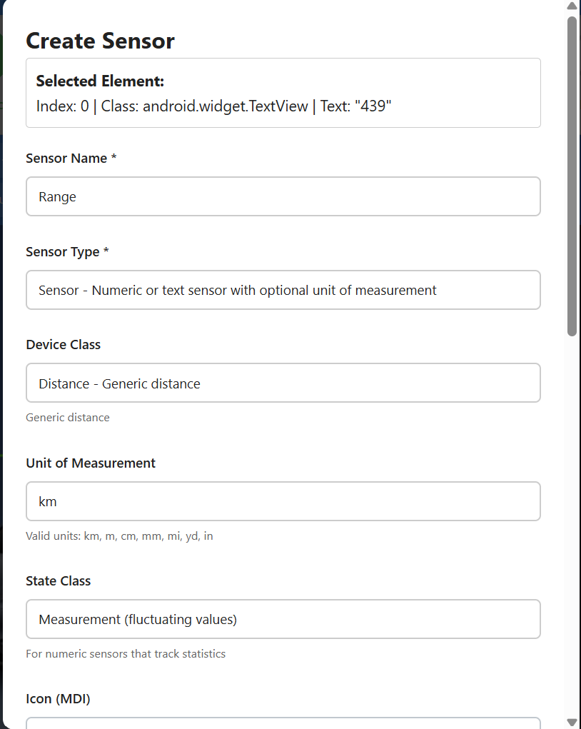Click the scrollbar down arrow
Screen dimensions: 581x729
[x=572, y=723]
